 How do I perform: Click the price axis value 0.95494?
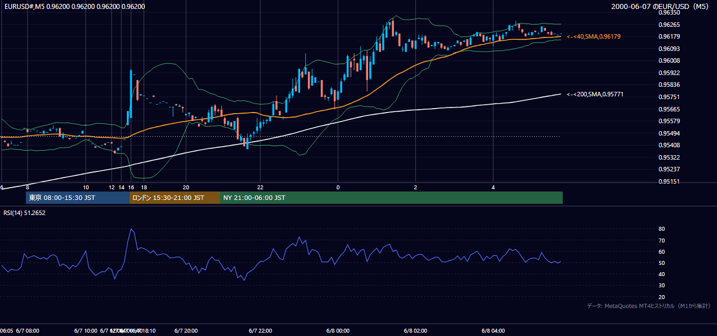pyautogui.click(x=669, y=133)
